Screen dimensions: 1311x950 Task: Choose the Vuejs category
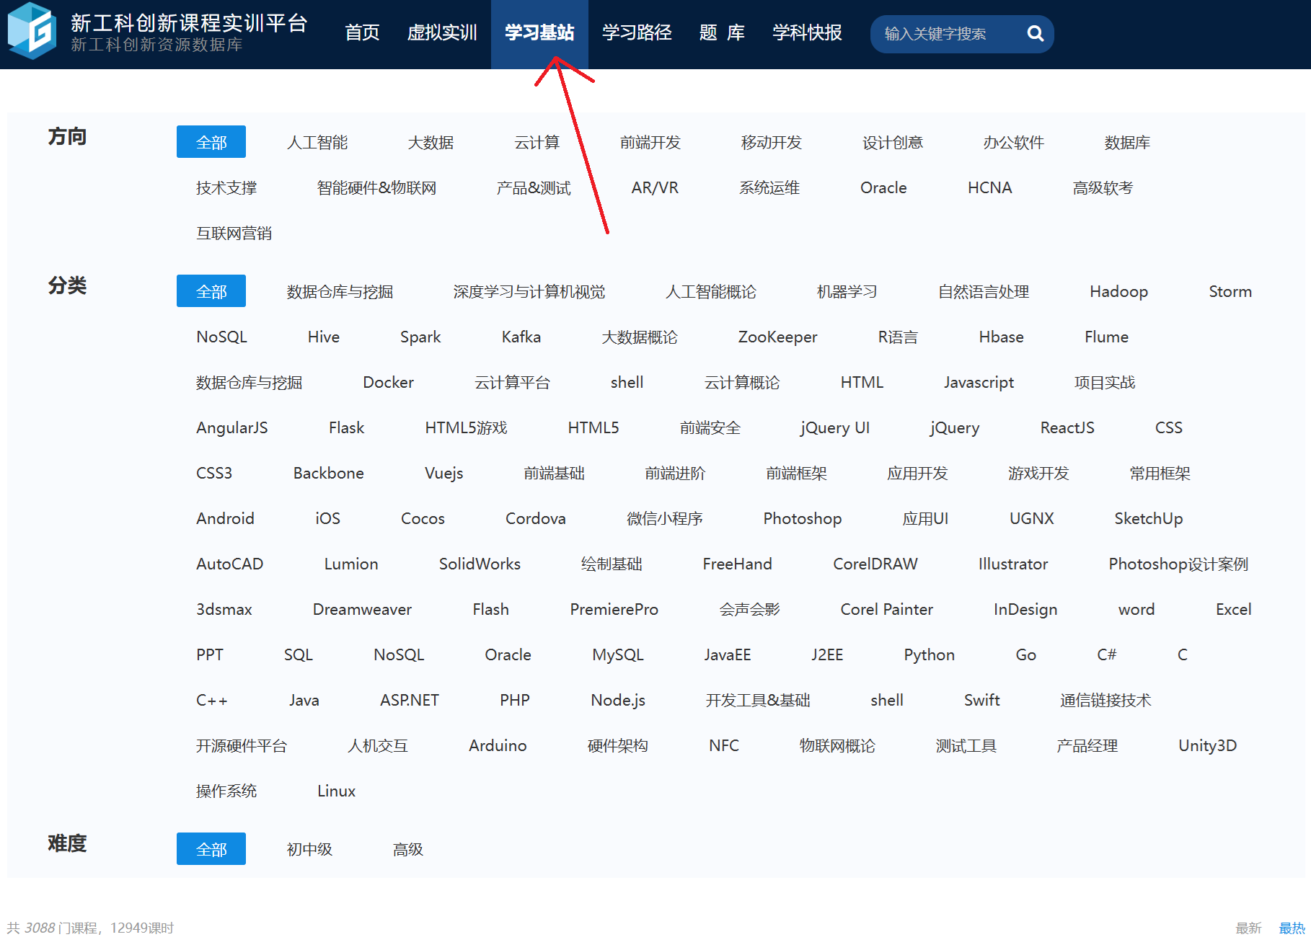pyautogui.click(x=443, y=473)
